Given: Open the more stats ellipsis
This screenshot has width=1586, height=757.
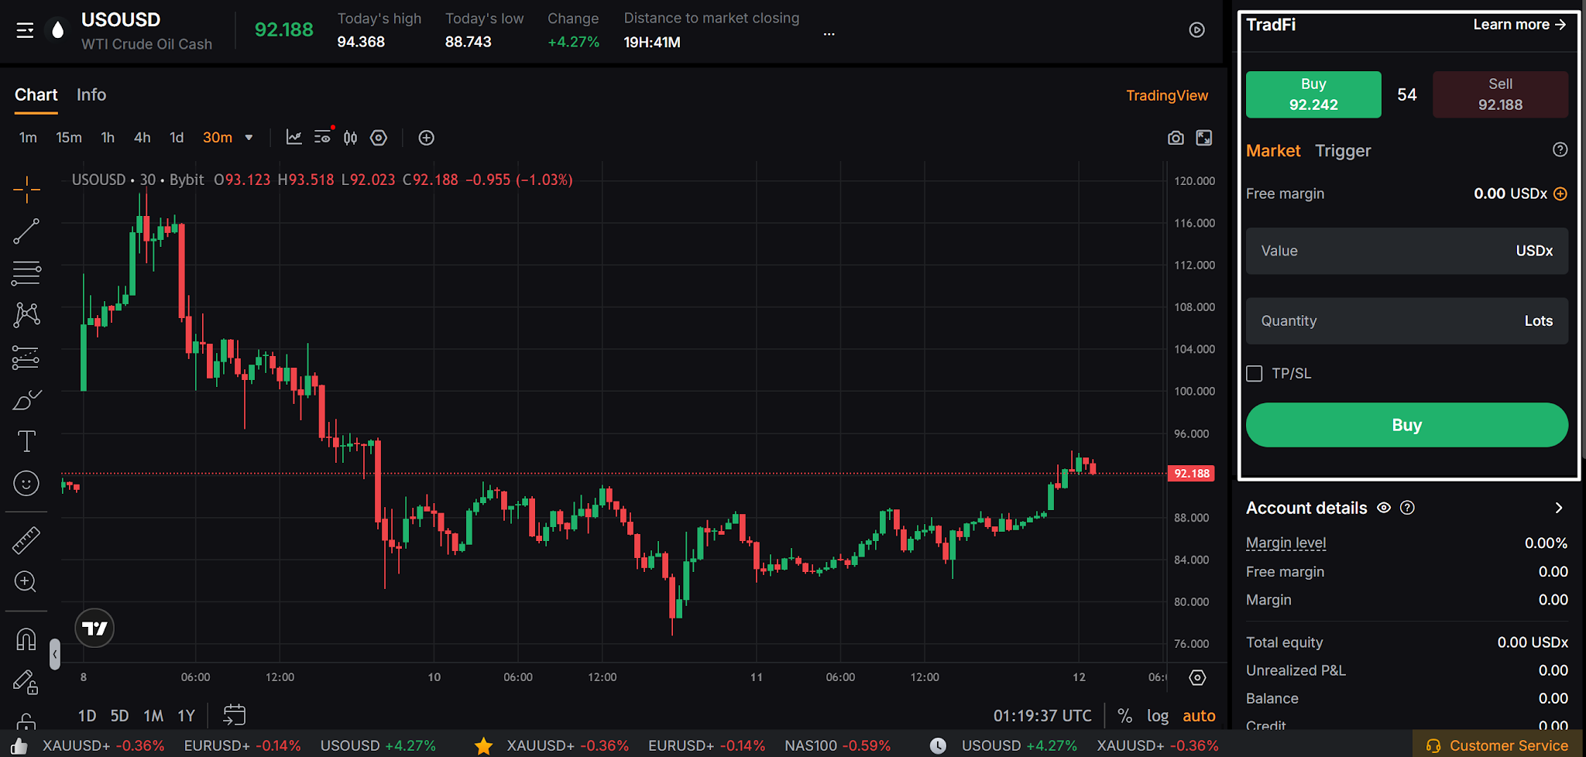Looking at the screenshot, I should pyautogui.click(x=829, y=34).
